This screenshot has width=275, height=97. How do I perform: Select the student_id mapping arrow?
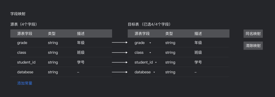coord(120,62)
